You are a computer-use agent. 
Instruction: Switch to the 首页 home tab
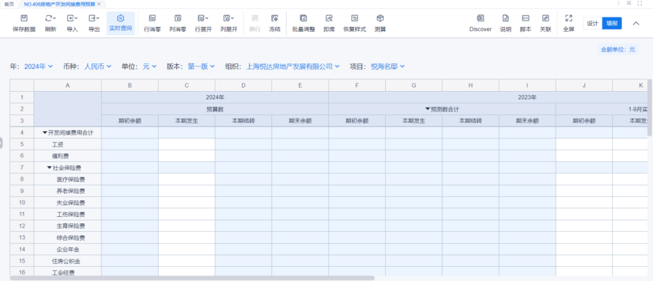(9, 4)
